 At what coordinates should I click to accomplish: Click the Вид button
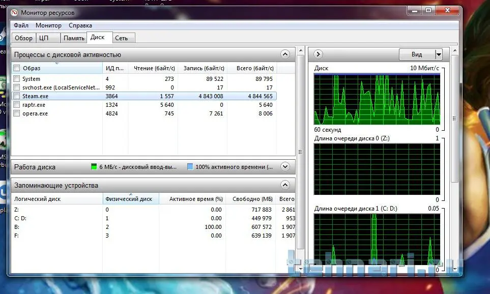pyautogui.click(x=417, y=54)
